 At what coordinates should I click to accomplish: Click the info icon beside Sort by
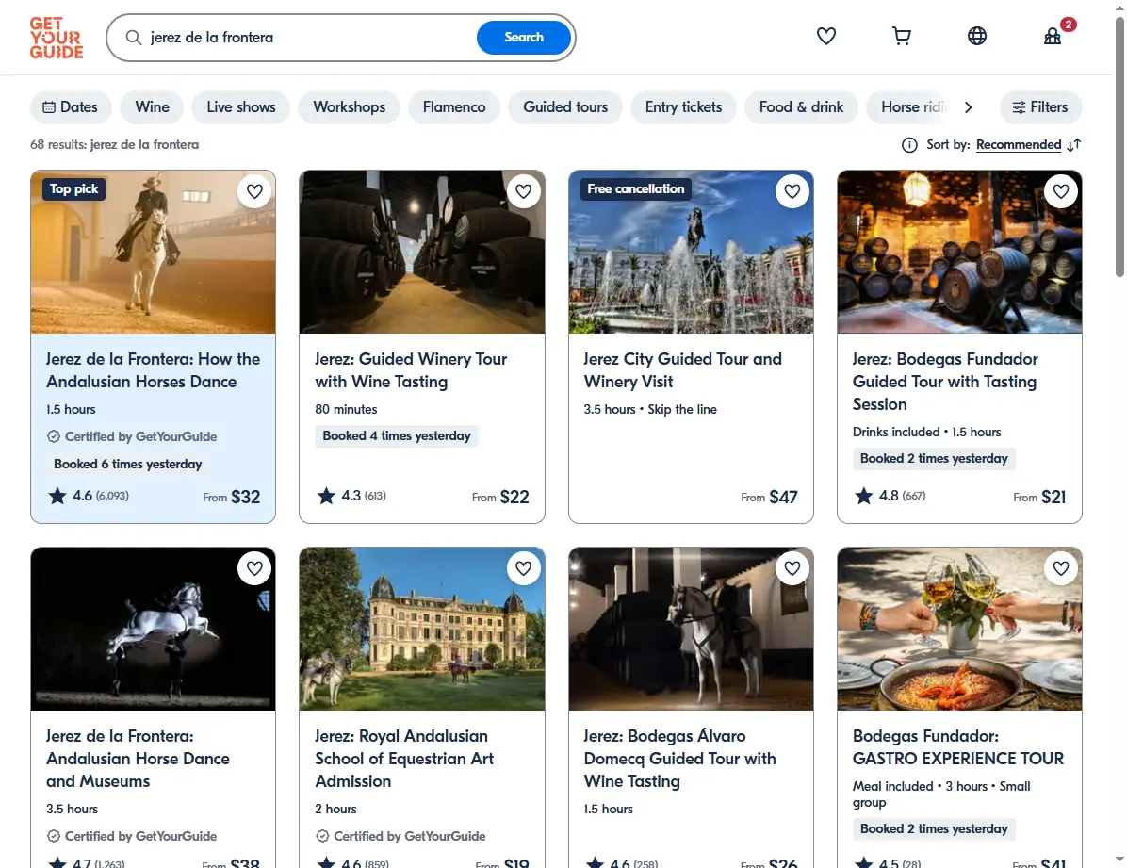click(x=909, y=145)
